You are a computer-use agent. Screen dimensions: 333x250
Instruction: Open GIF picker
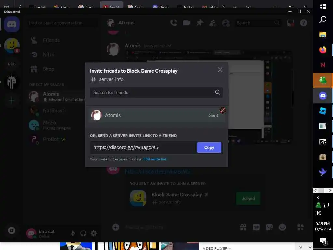click(x=256, y=228)
